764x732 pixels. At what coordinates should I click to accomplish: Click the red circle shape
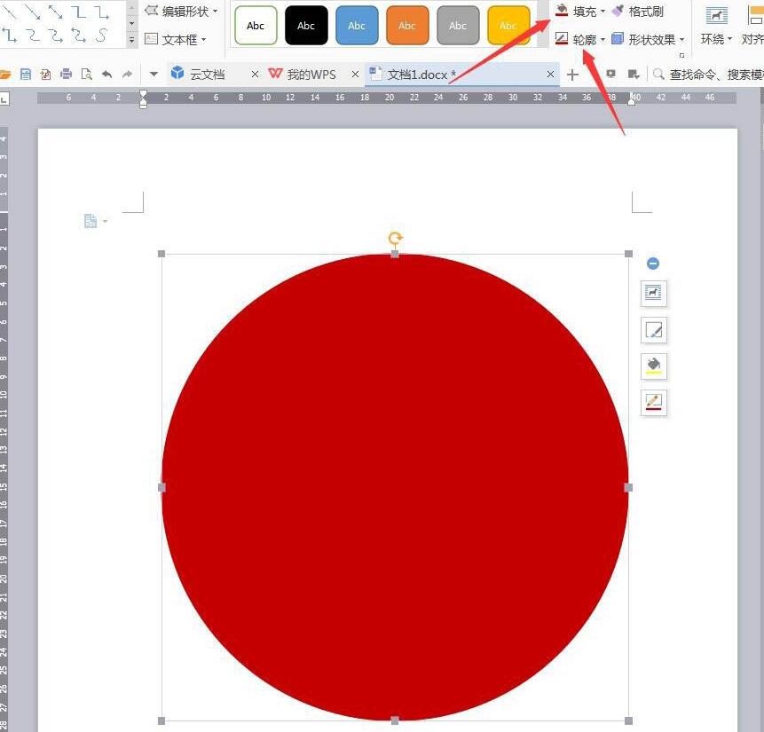tap(395, 487)
